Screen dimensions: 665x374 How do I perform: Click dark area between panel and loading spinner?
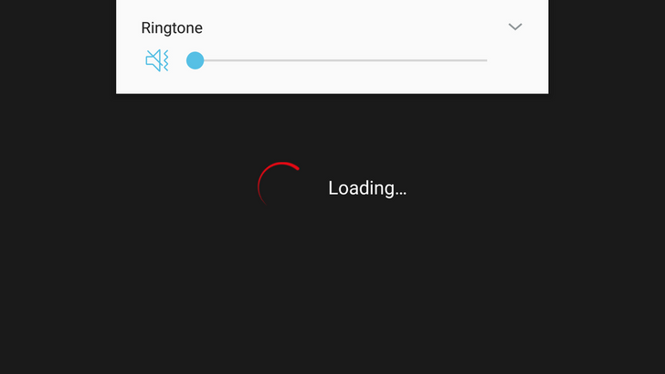point(332,127)
